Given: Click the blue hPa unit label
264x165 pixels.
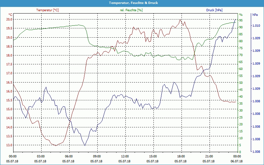Looking at the screenshot, I should (x=255, y=15).
